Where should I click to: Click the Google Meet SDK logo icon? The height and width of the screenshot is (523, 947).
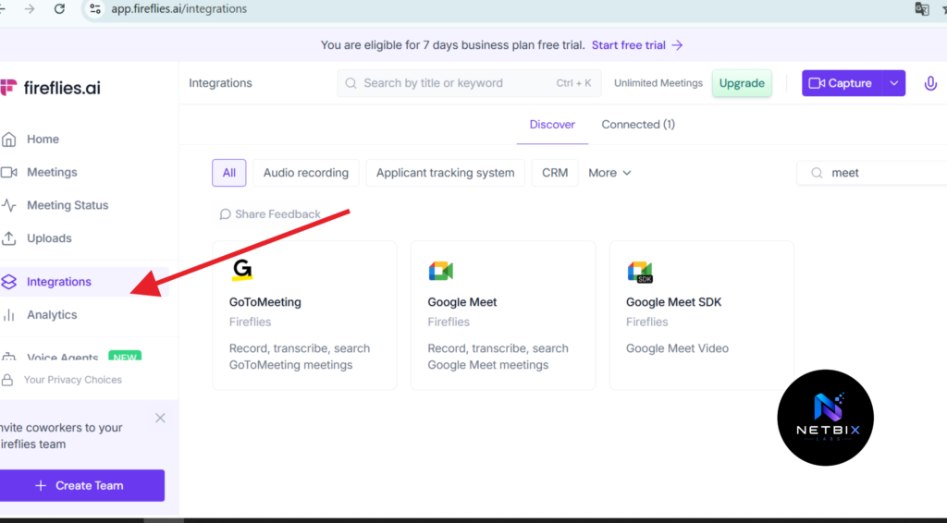[x=640, y=272]
